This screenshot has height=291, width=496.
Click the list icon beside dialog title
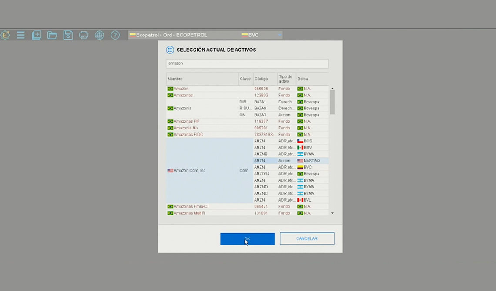[x=170, y=50]
